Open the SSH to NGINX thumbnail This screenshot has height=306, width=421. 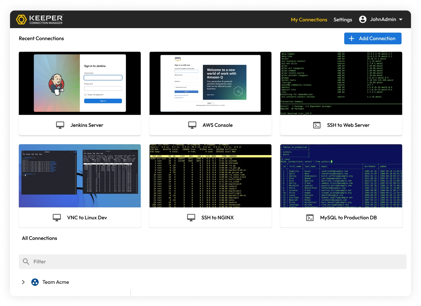[210, 176]
